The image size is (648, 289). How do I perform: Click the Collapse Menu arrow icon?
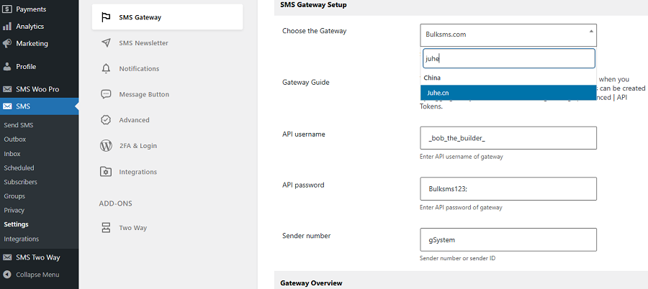7,275
